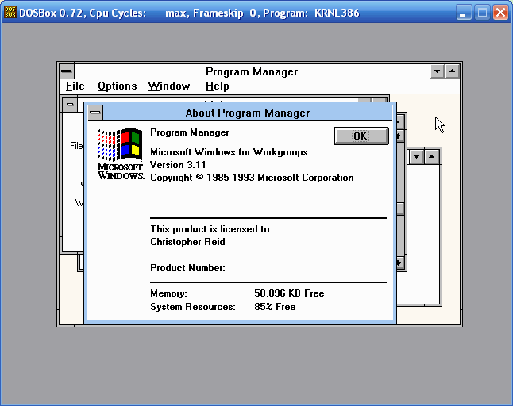The width and height of the screenshot is (513, 406).
Task: Minimize the DOSBox window
Action: (x=464, y=13)
